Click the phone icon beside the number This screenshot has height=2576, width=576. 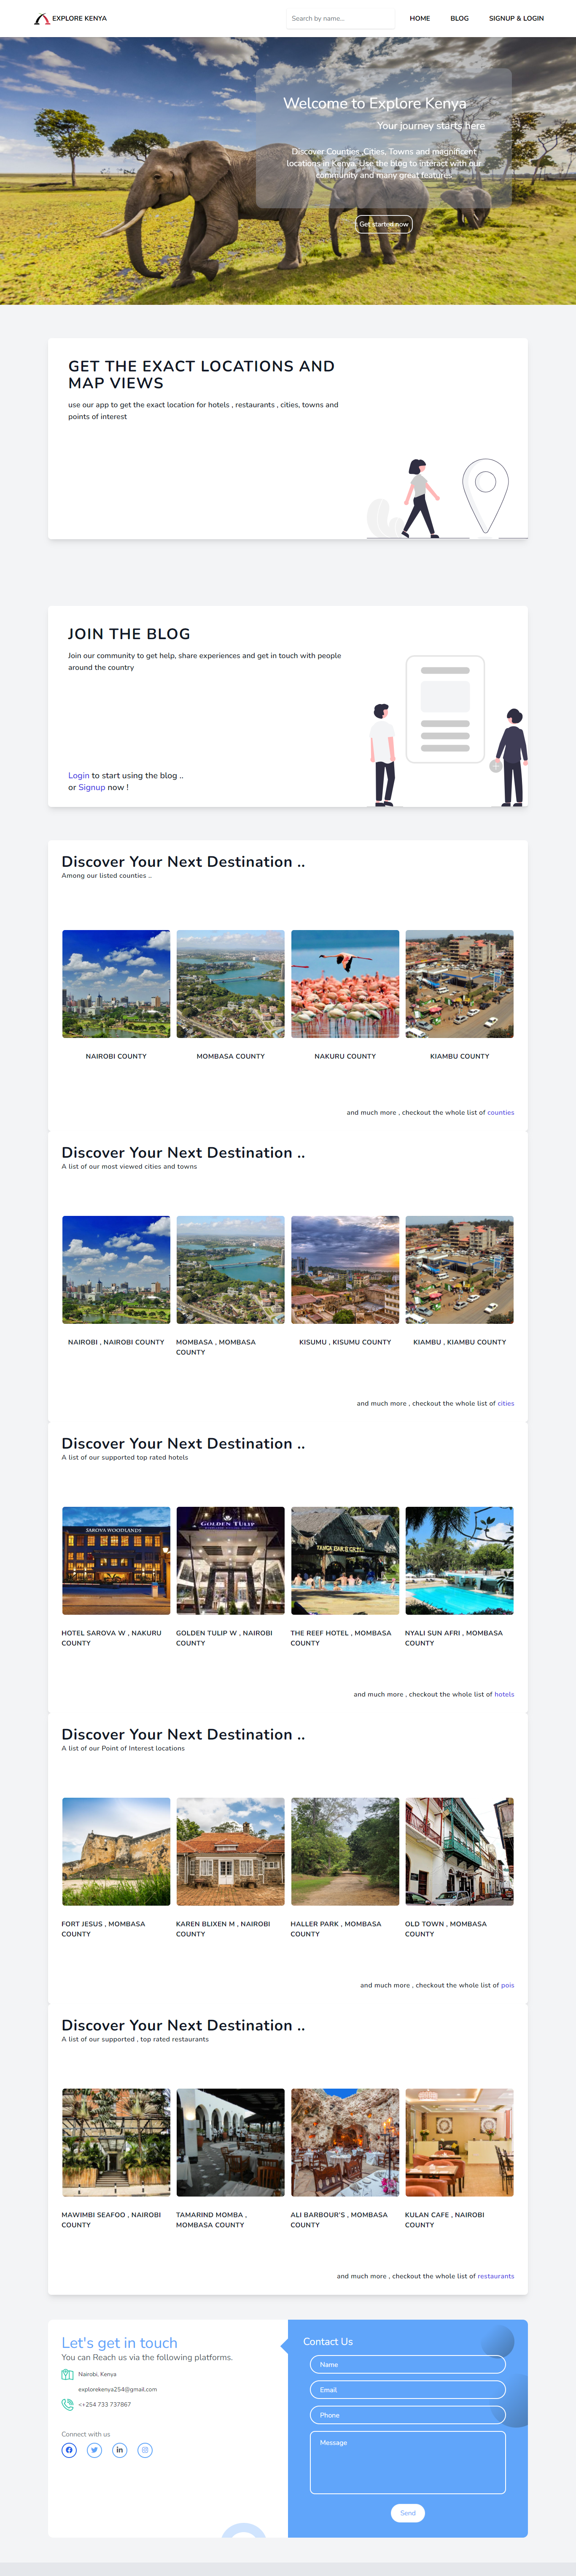click(67, 2404)
